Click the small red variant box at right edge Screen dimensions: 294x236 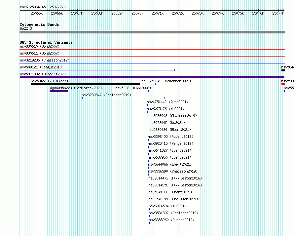pyautogui.click(x=283, y=84)
